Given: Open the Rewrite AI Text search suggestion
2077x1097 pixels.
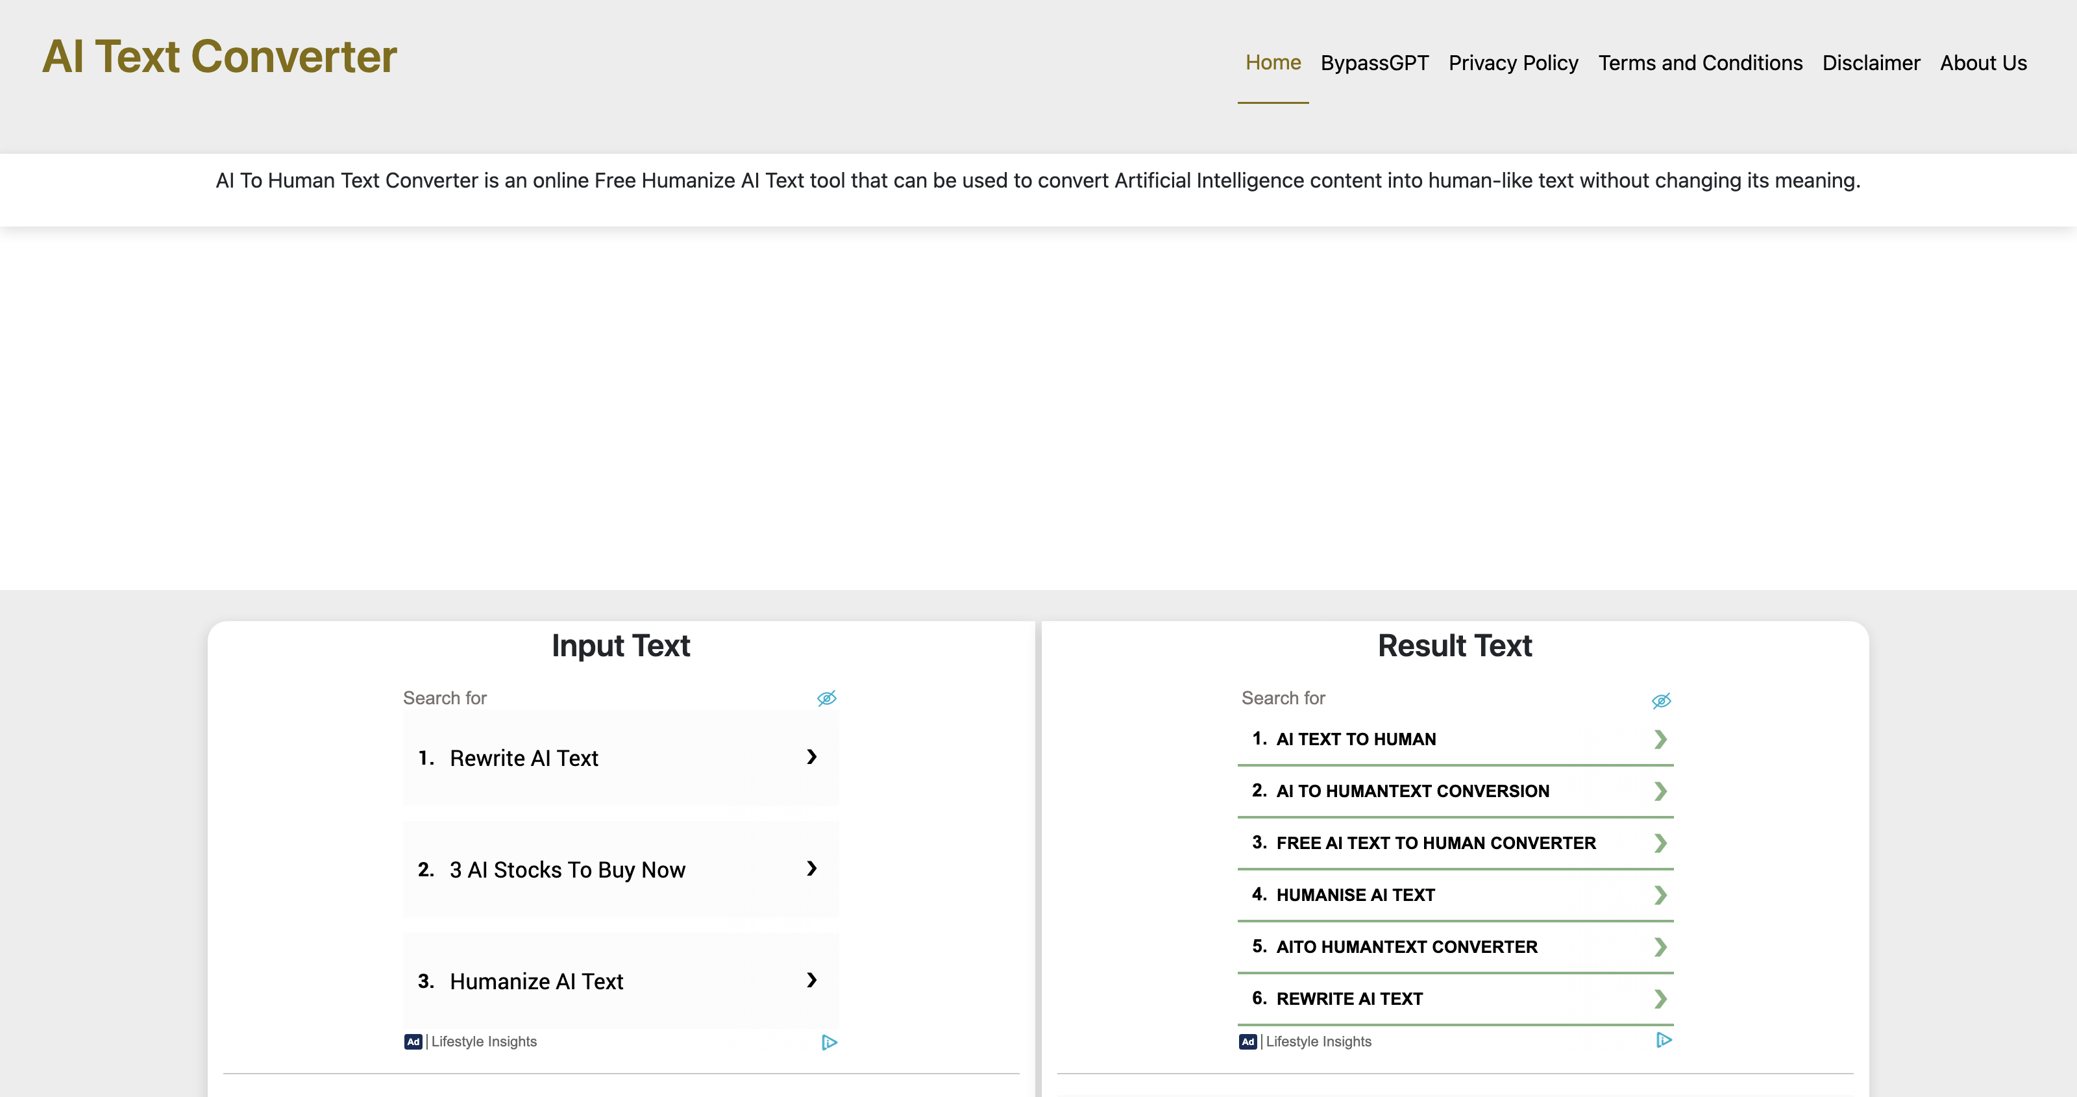Looking at the screenshot, I should (x=621, y=758).
